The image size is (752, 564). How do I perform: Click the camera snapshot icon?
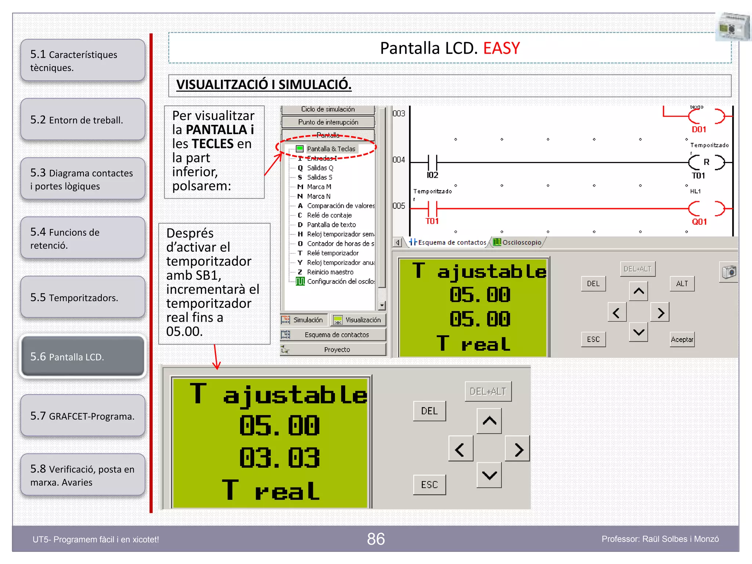[729, 272]
